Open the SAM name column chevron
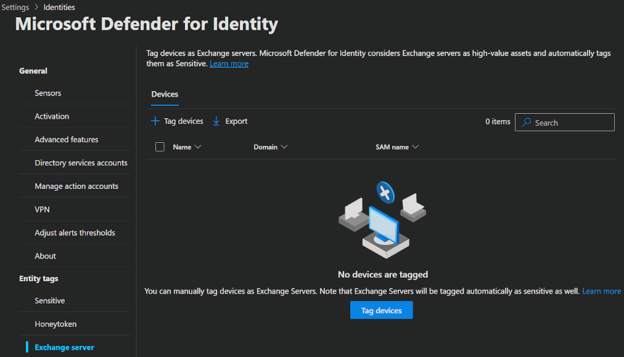The image size is (624, 357). click(416, 147)
